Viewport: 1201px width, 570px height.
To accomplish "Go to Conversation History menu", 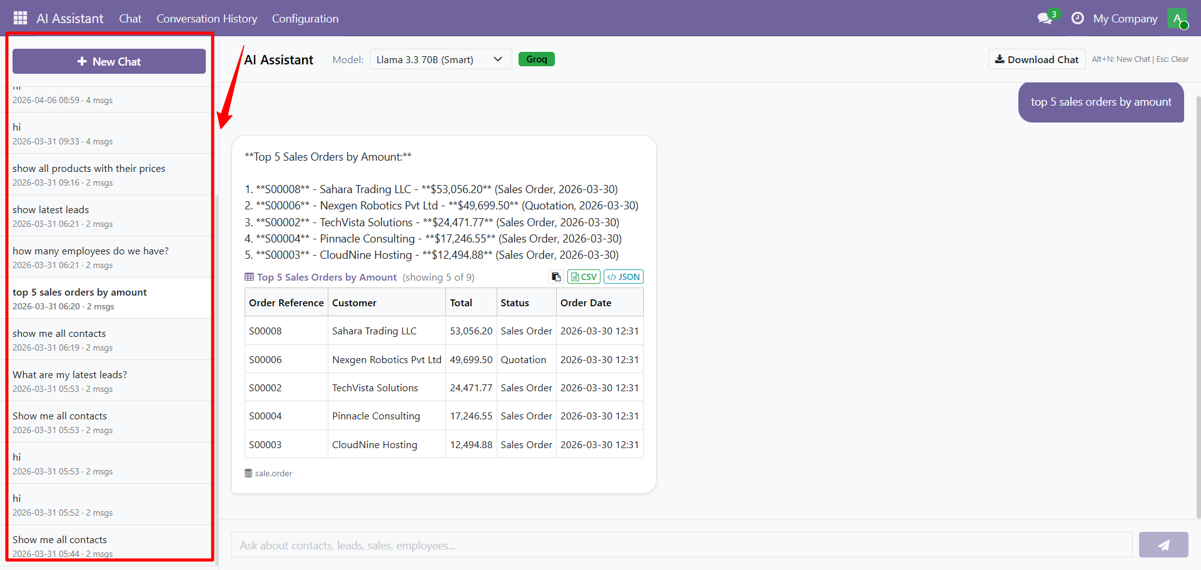I will (206, 19).
